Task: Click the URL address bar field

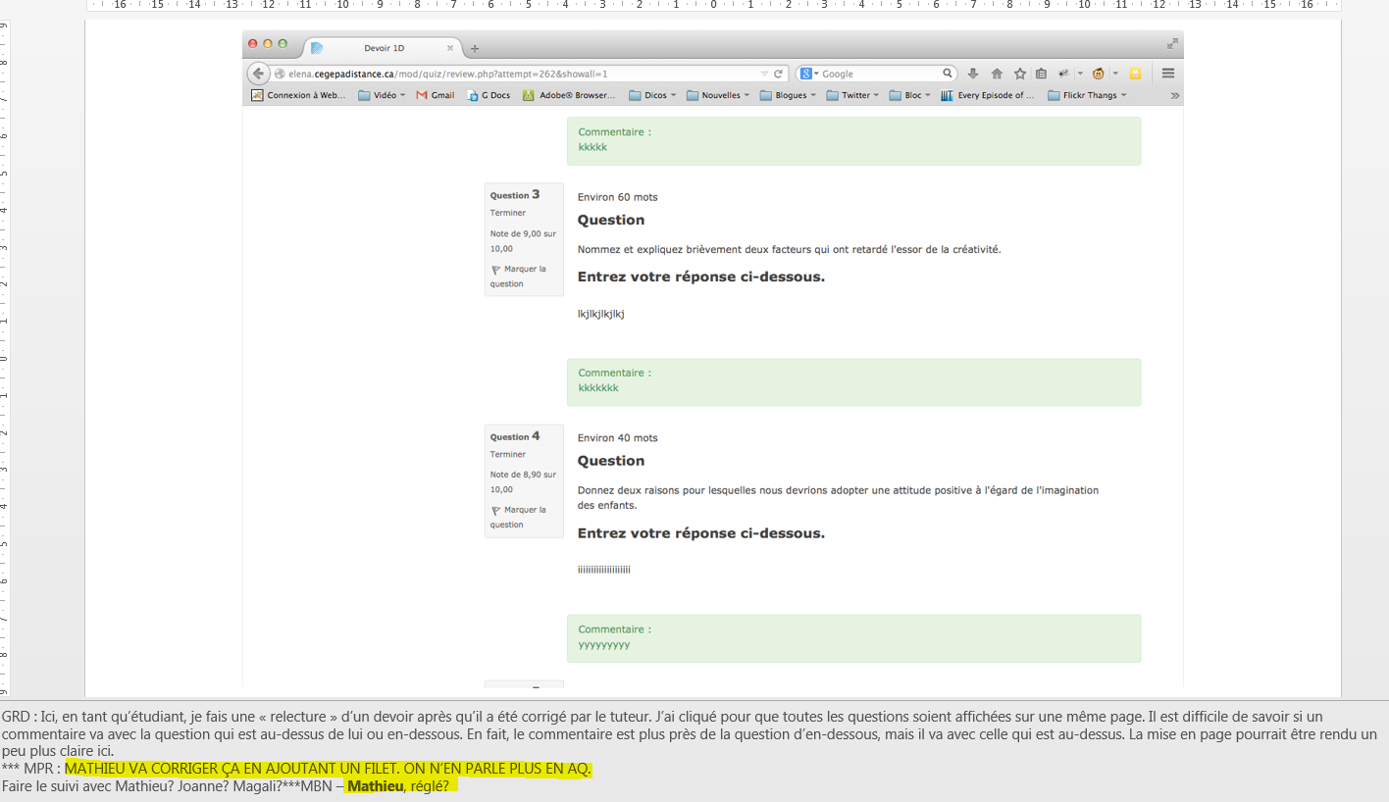Action: pos(520,74)
